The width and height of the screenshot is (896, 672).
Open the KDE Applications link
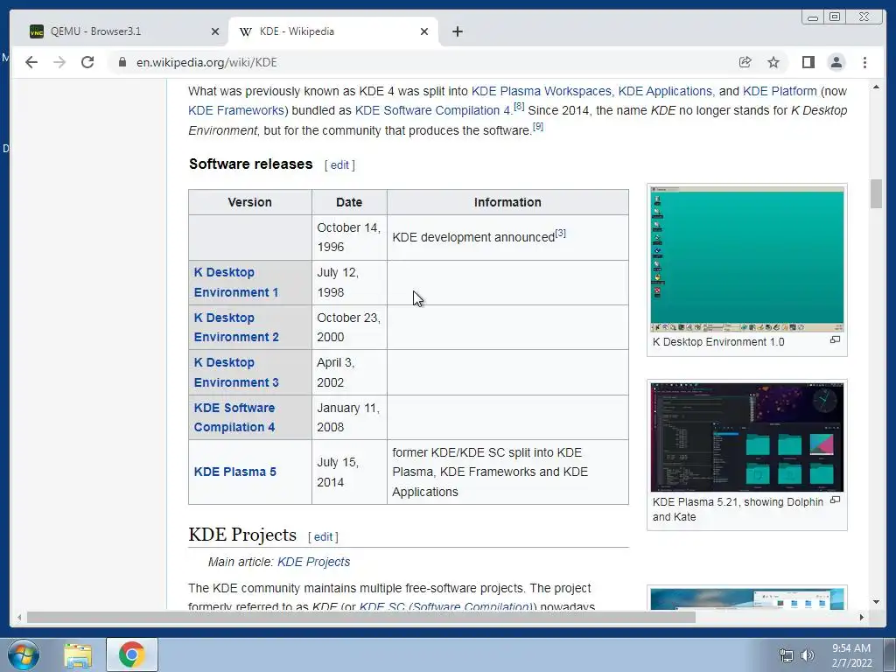665,91
